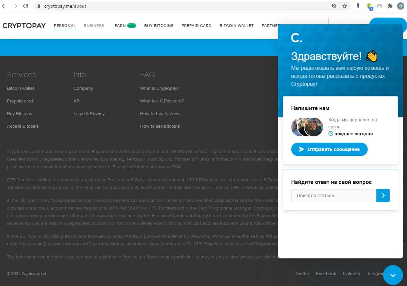Reload the page with the refresh icon
The image size is (407, 286).
coord(26,6)
